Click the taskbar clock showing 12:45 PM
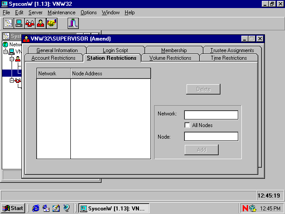Viewport: 285px width, 214px height. point(270,208)
